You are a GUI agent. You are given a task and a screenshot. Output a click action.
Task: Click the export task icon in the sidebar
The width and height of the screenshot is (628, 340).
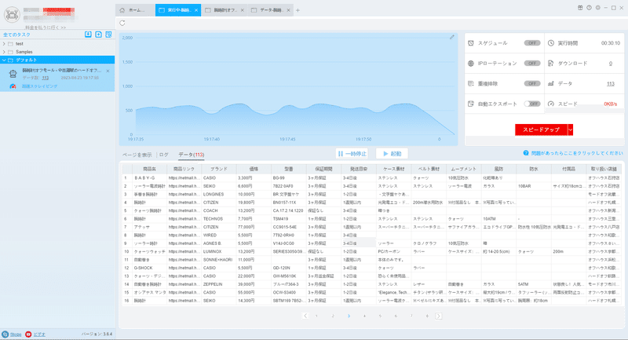point(99,35)
